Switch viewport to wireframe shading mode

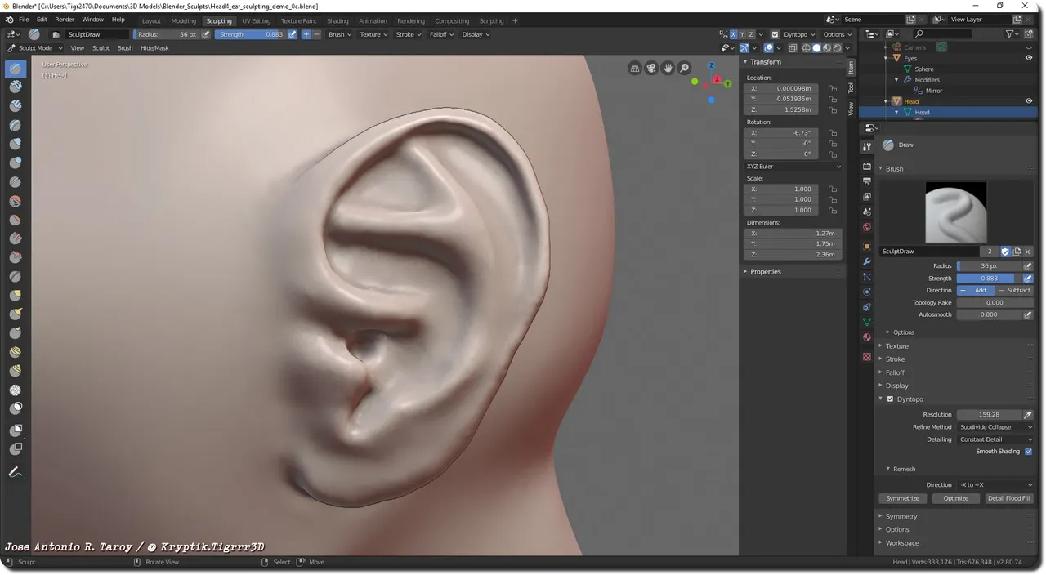[x=806, y=47]
